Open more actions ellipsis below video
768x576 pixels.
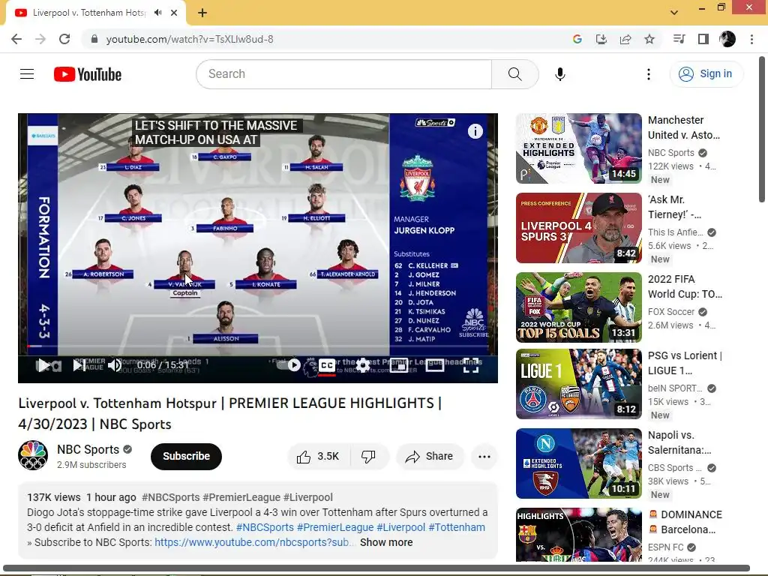[x=484, y=457]
